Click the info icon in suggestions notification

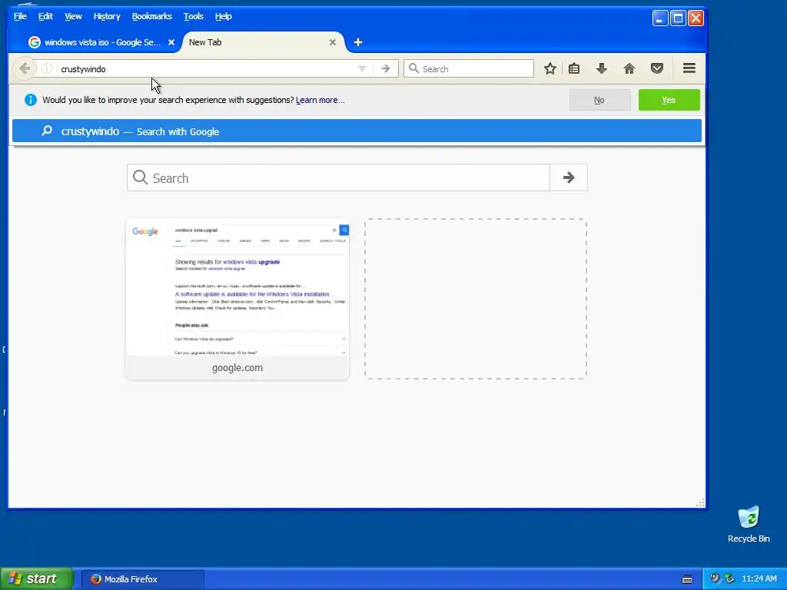tap(31, 100)
